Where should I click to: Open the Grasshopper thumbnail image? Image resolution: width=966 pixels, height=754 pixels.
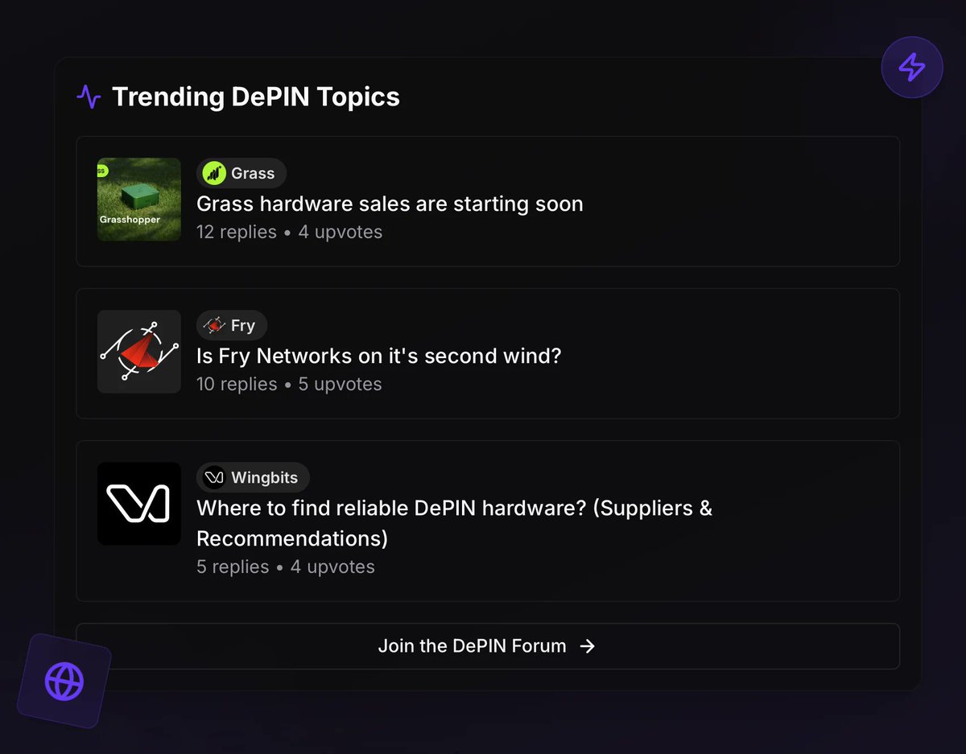point(139,199)
